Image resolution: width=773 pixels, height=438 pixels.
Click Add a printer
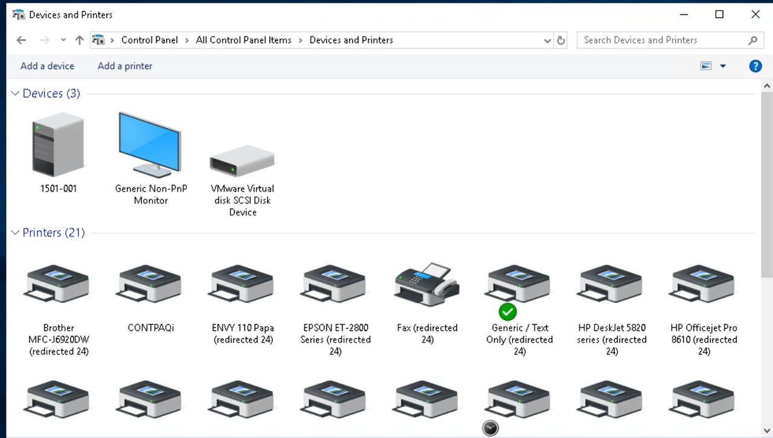(125, 66)
